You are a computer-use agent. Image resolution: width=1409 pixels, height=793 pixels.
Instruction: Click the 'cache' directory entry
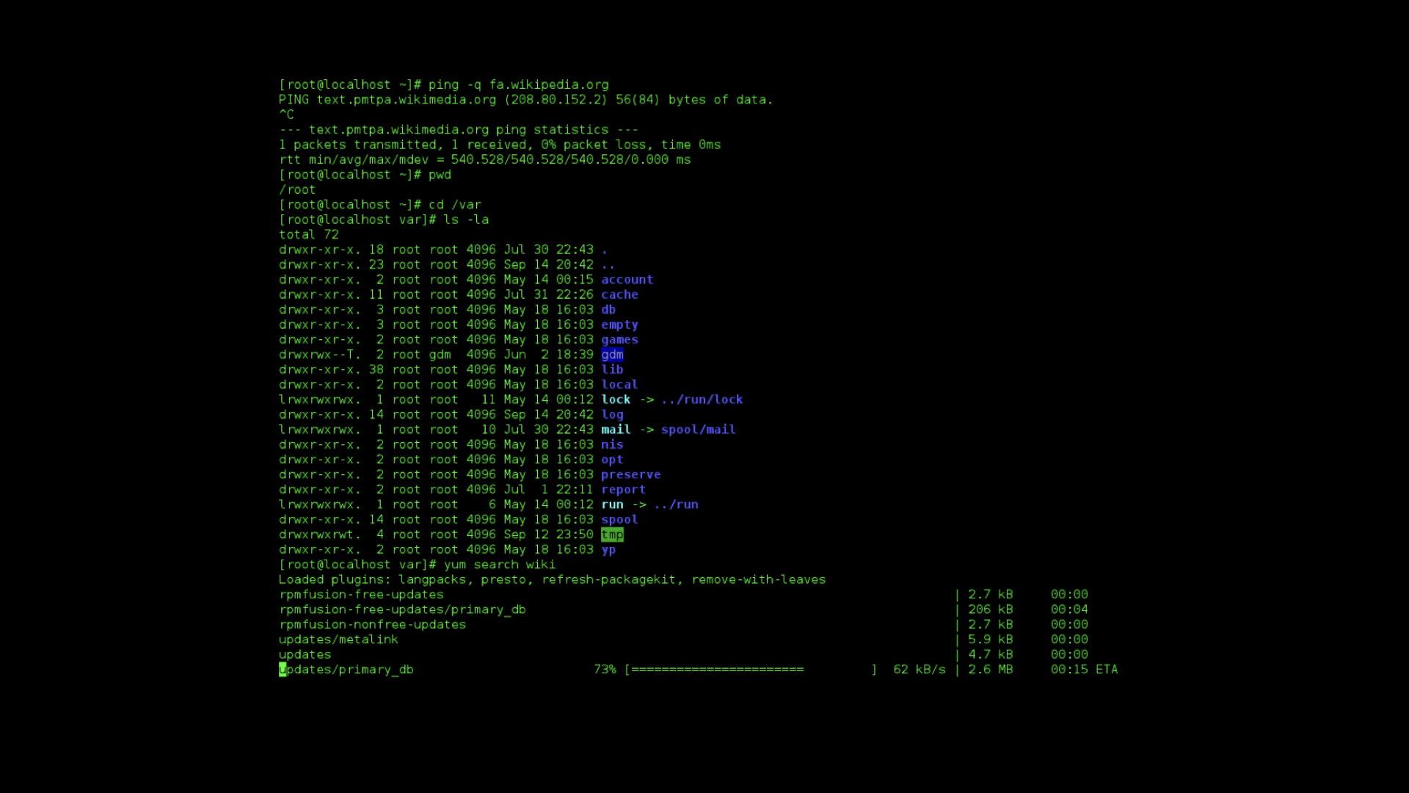[x=620, y=294]
